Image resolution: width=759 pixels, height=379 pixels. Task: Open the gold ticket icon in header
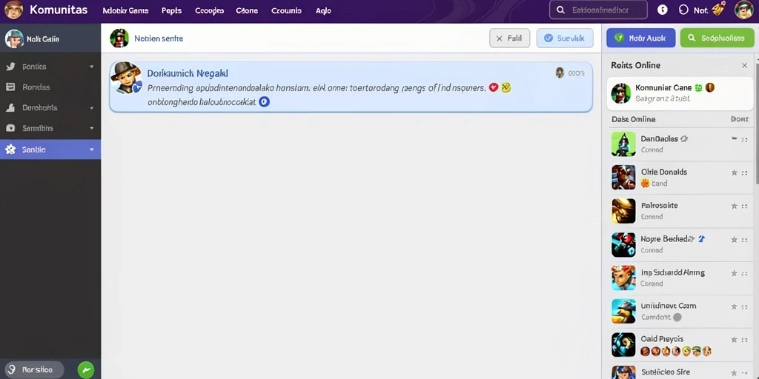coord(719,9)
